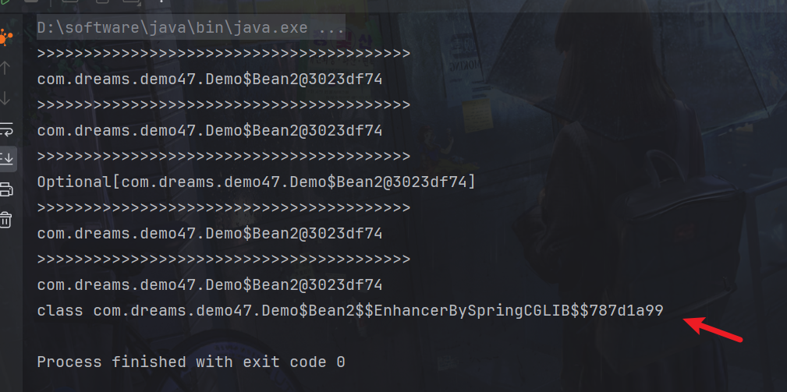Click the orange node-shaped icon in console sidebar

coord(6,37)
